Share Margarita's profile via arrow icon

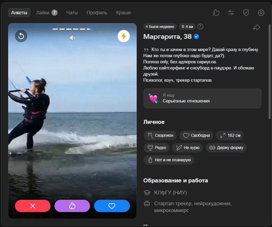point(257,27)
